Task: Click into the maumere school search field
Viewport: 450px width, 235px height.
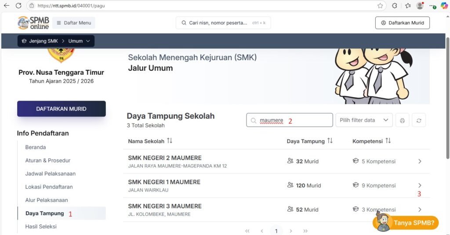Action: pos(289,120)
